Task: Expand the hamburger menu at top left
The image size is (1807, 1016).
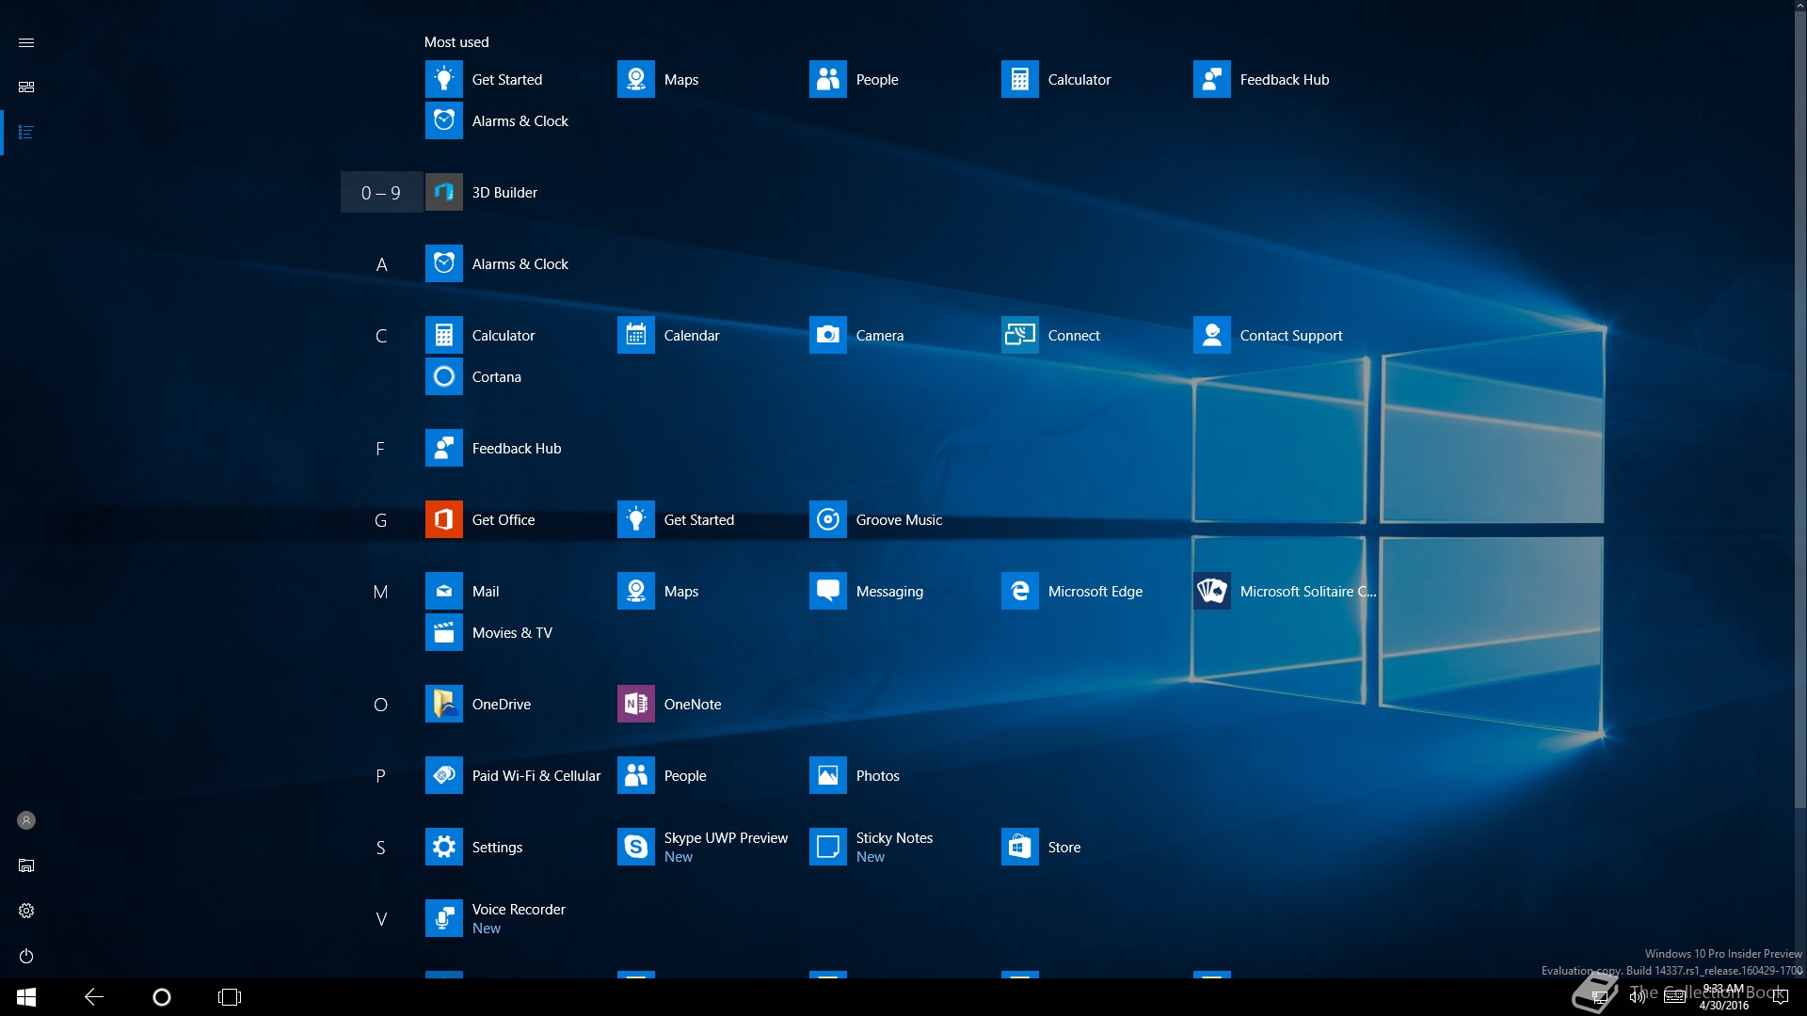Action: click(x=26, y=43)
